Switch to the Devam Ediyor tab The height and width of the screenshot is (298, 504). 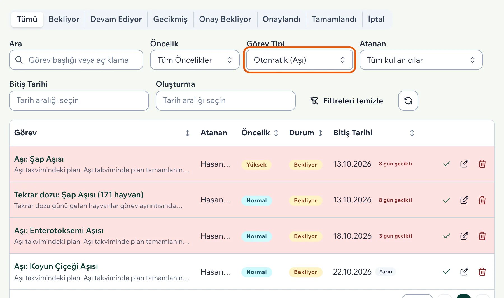coord(116,19)
